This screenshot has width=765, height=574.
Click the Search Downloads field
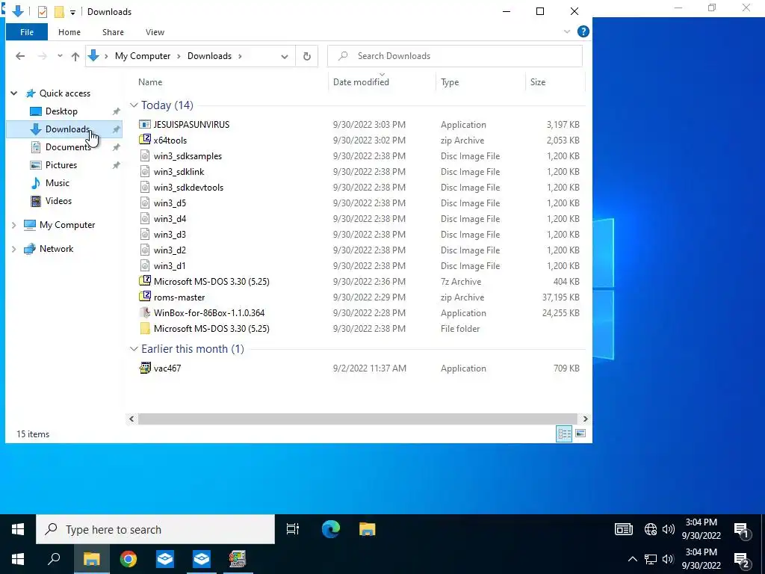point(455,56)
